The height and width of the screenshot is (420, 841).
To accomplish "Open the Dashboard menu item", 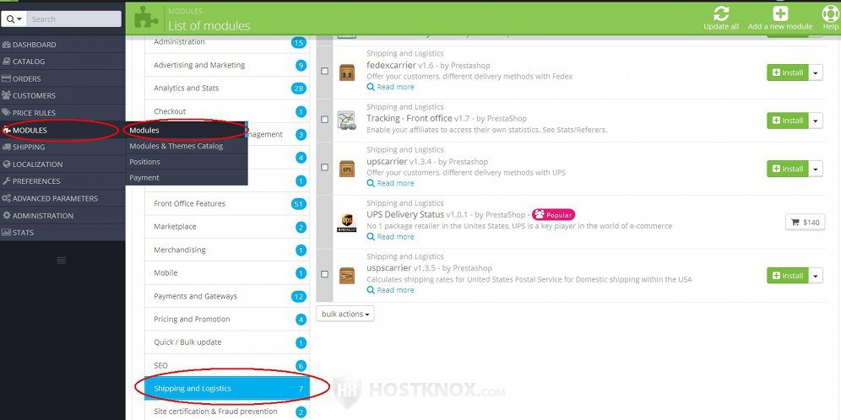I will click(62, 45).
